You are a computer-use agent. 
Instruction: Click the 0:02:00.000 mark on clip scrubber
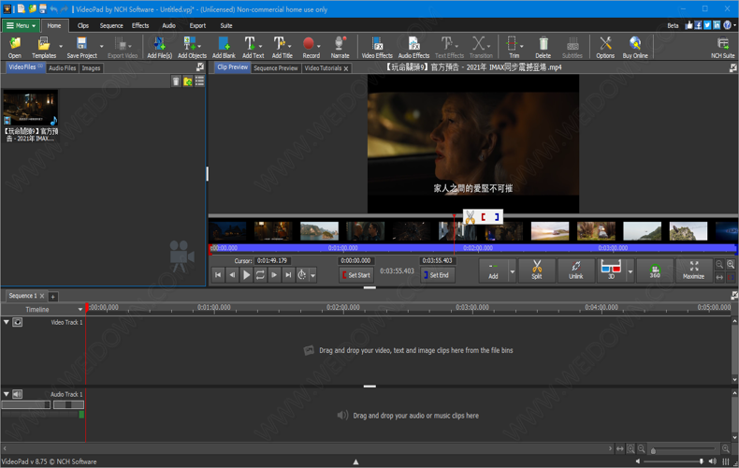click(478, 248)
